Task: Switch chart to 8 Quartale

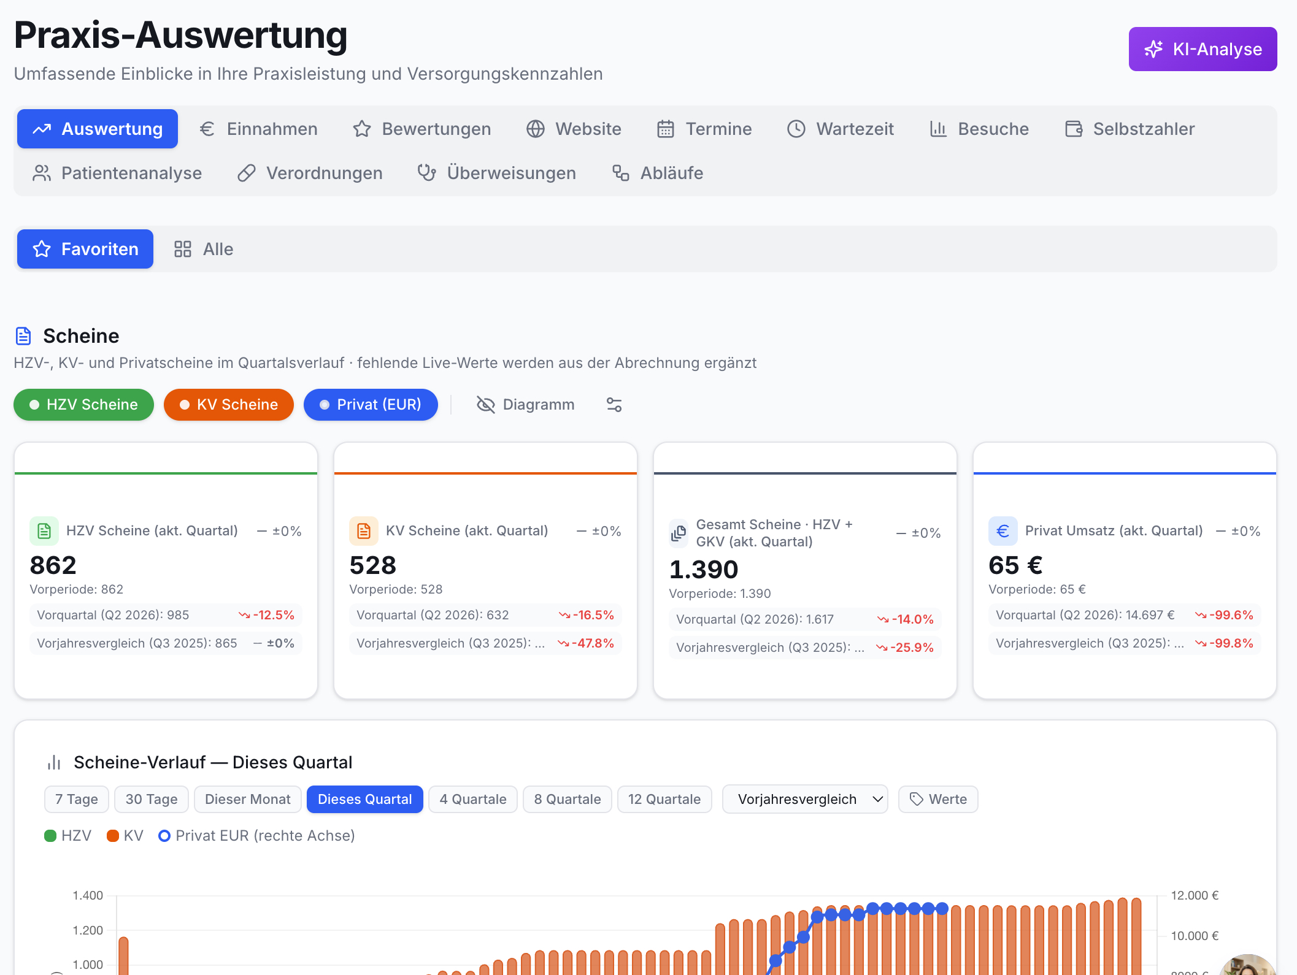Action: coord(568,799)
